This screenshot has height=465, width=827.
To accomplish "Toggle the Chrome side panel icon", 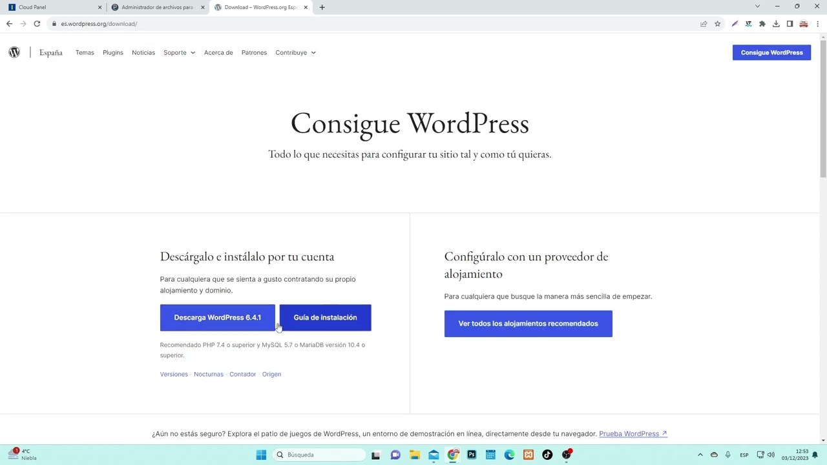I will tap(790, 24).
